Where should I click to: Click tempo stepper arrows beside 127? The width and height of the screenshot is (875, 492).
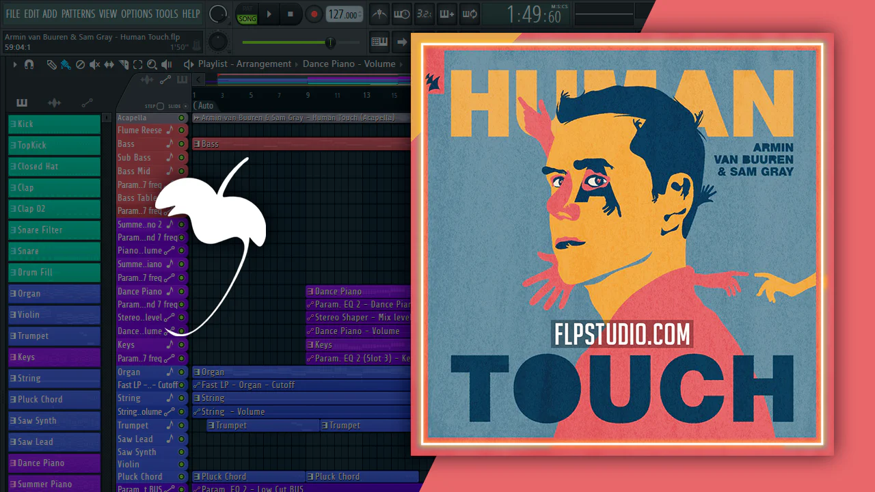pos(361,14)
